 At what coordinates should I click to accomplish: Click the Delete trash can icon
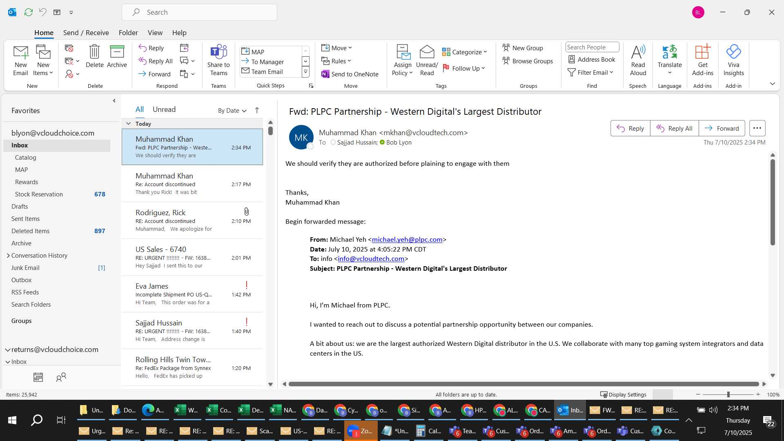[94, 52]
